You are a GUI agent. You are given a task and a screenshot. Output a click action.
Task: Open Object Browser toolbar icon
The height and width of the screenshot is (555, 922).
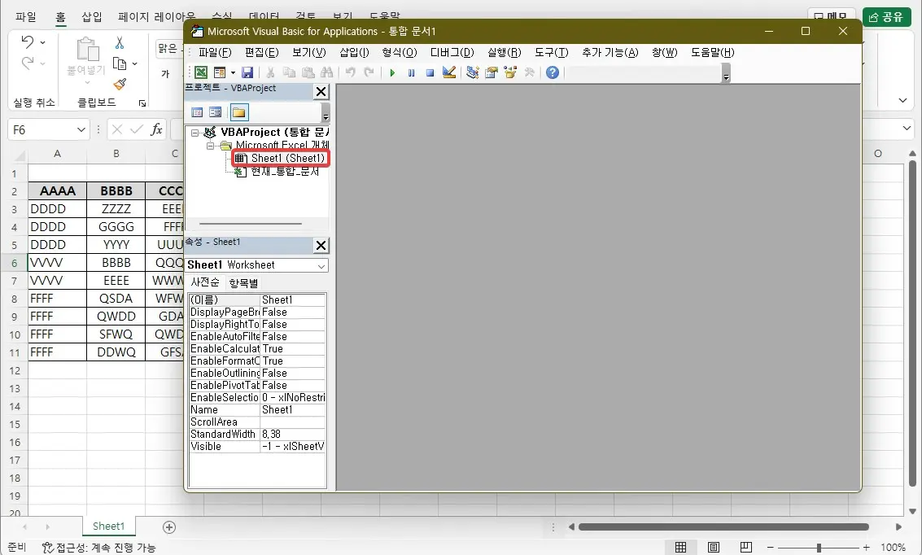coord(509,72)
